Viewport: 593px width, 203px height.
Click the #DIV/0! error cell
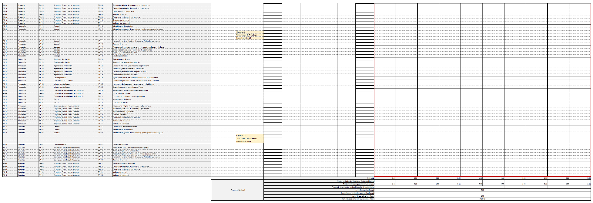[482, 199]
